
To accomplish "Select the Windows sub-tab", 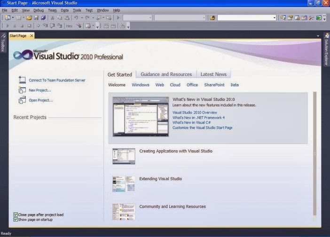I will click(x=141, y=85).
